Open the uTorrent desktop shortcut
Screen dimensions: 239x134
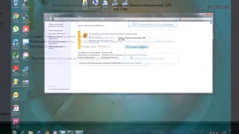[x=16, y=30]
